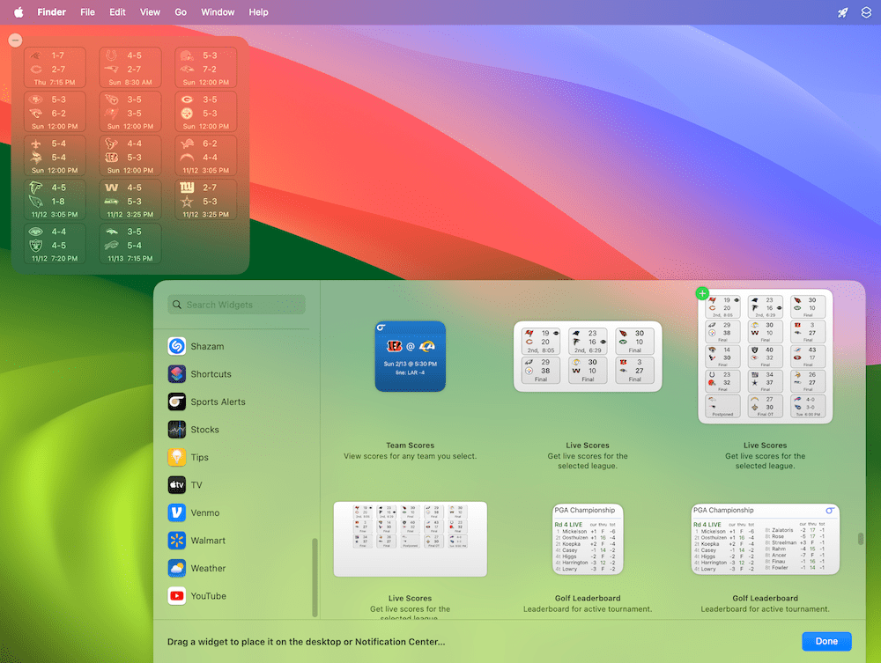Click the minus badge on the scores widget
Viewport: 881px width, 663px height.
pos(14,40)
